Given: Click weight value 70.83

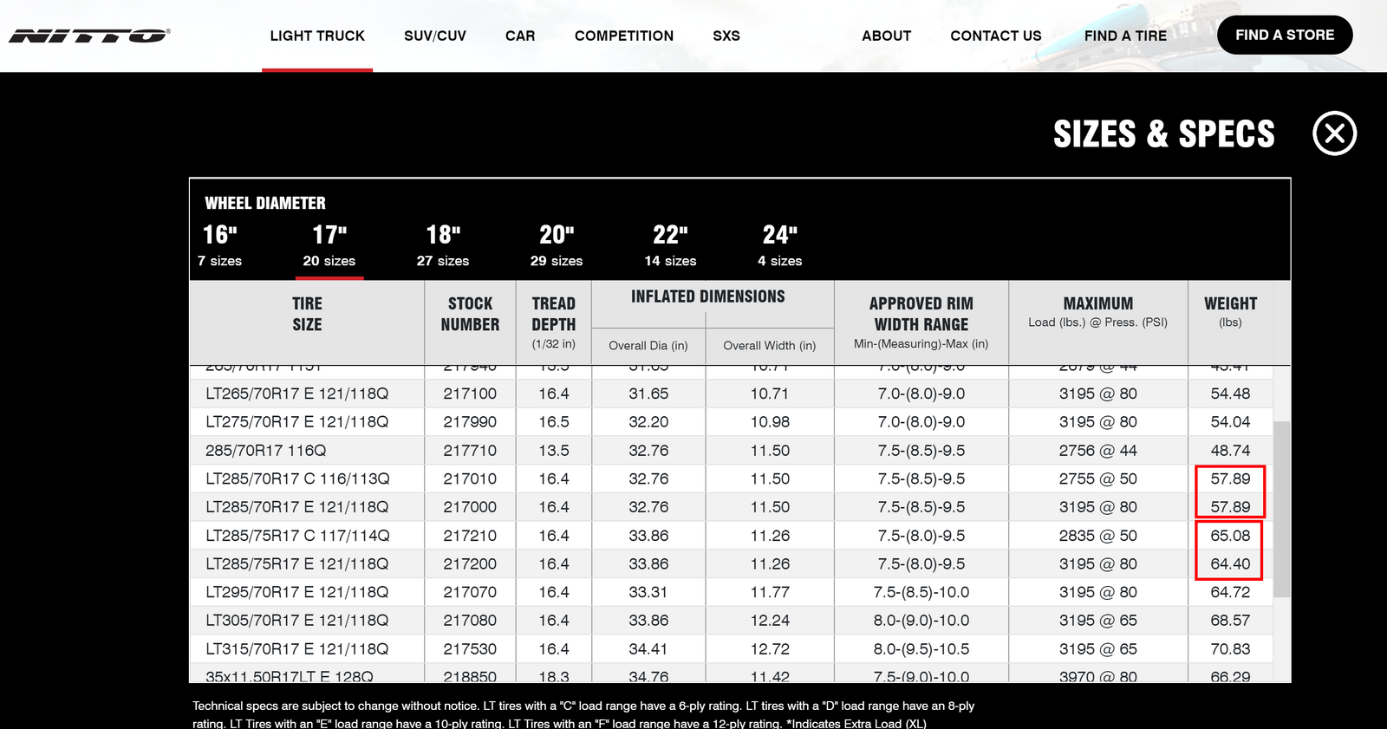Looking at the screenshot, I should (1230, 649).
